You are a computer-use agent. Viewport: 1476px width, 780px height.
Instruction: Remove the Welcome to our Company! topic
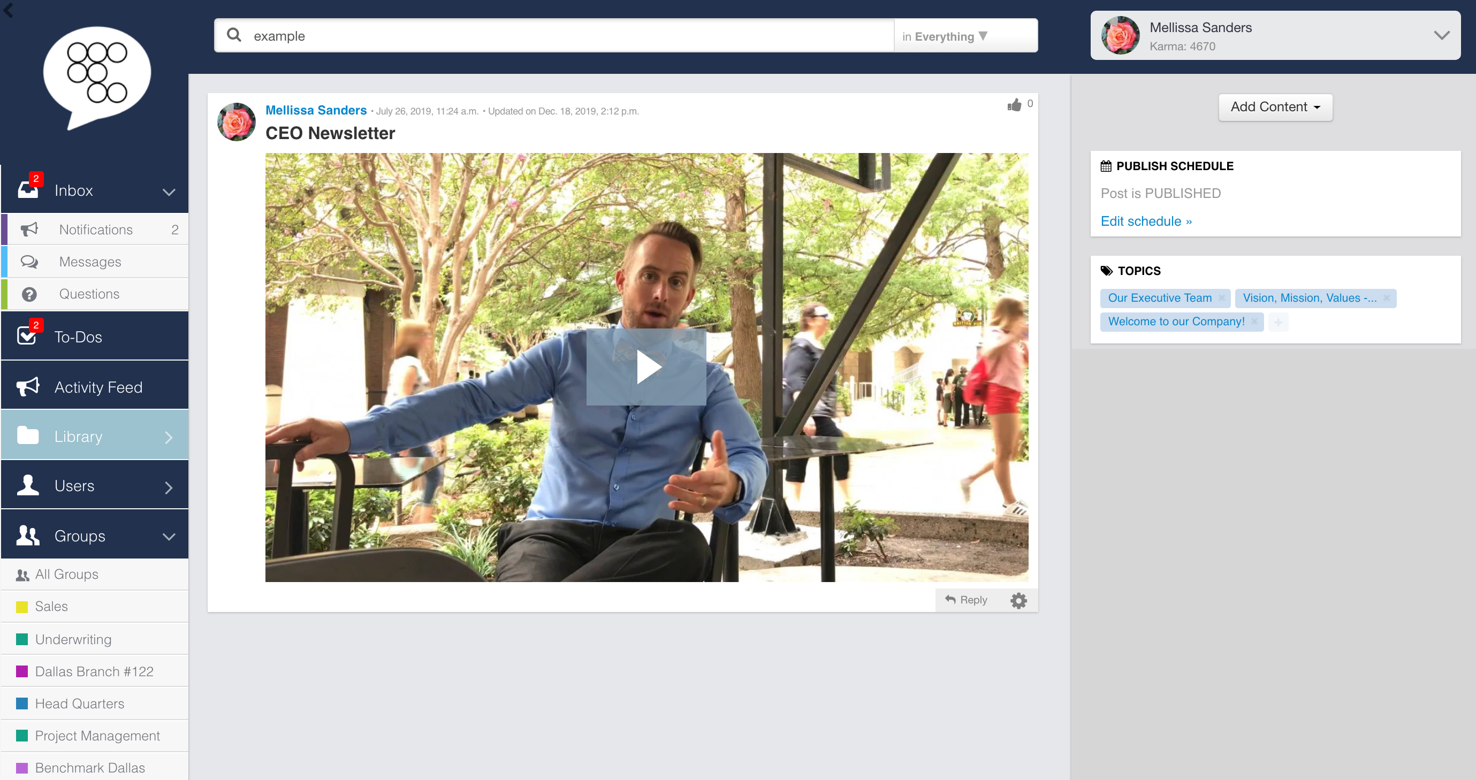(x=1254, y=322)
